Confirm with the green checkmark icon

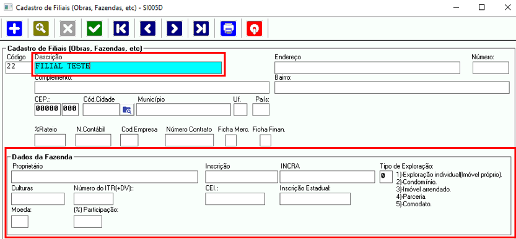(x=94, y=28)
